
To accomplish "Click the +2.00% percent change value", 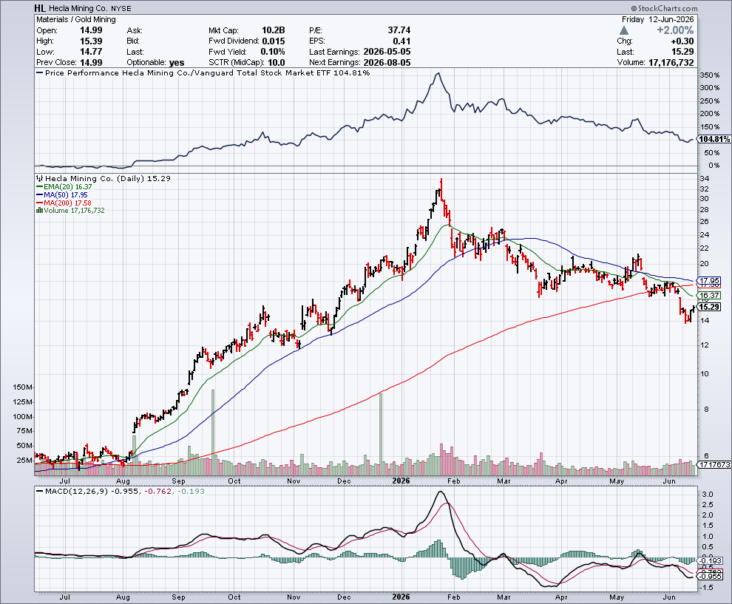I will click(x=675, y=30).
